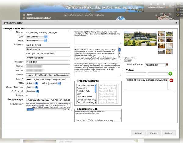The width and height of the screenshot is (183, 143).
Task: Click the Email input field
Action: coord(48,75)
